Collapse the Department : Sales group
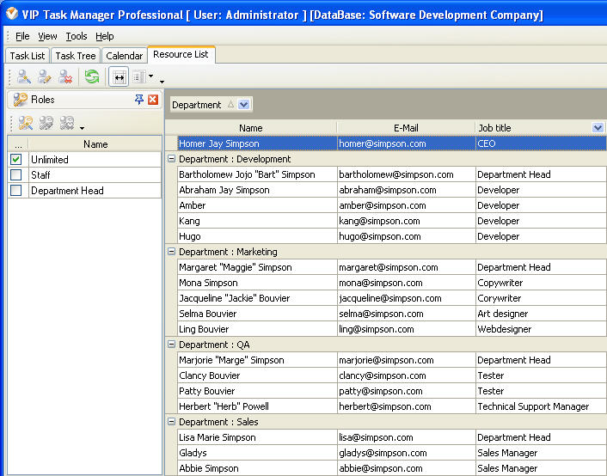The height and width of the screenshot is (476, 607). [171, 422]
